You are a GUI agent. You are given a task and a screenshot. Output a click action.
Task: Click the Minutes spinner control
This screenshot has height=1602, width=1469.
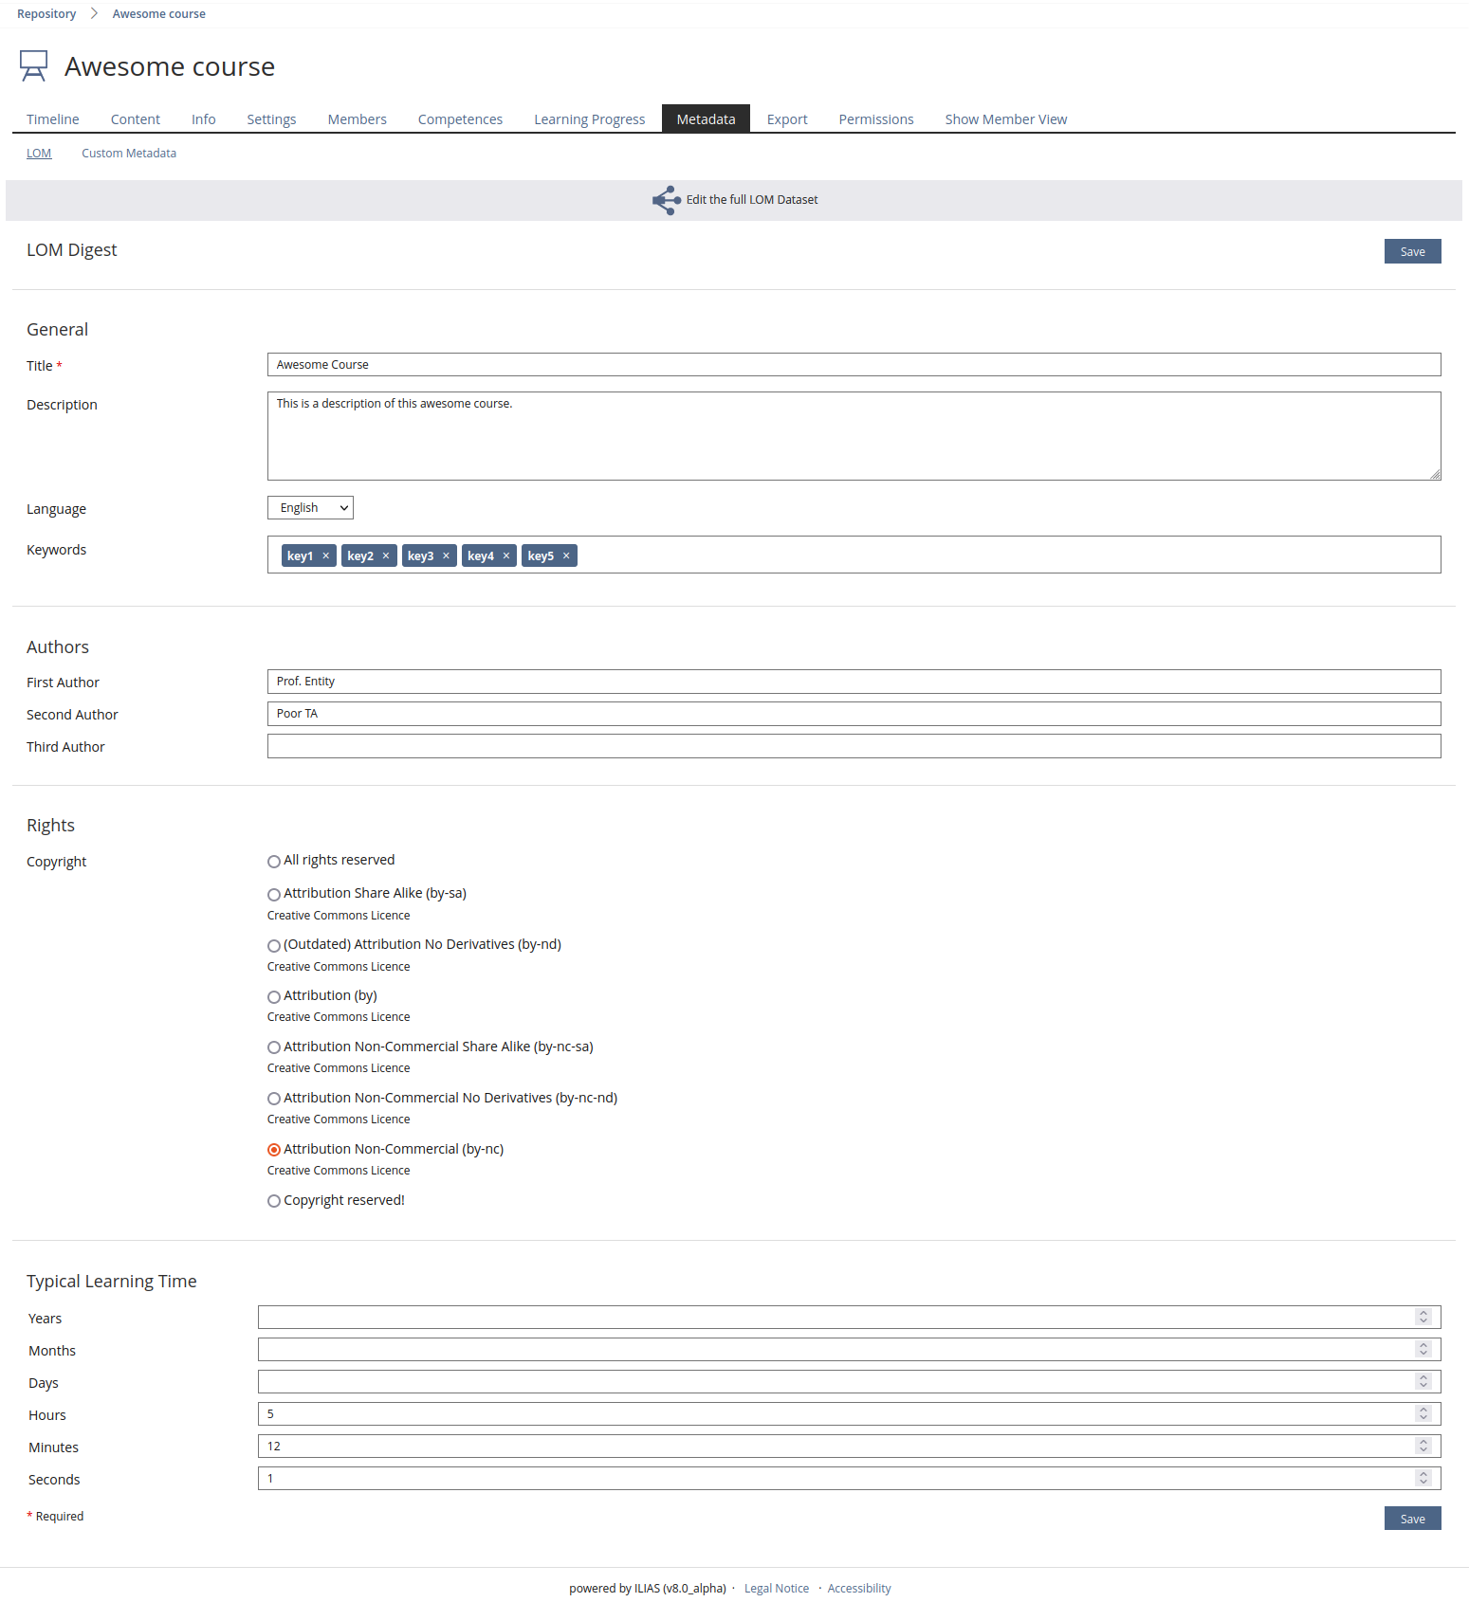(x=1423, y=1447)
